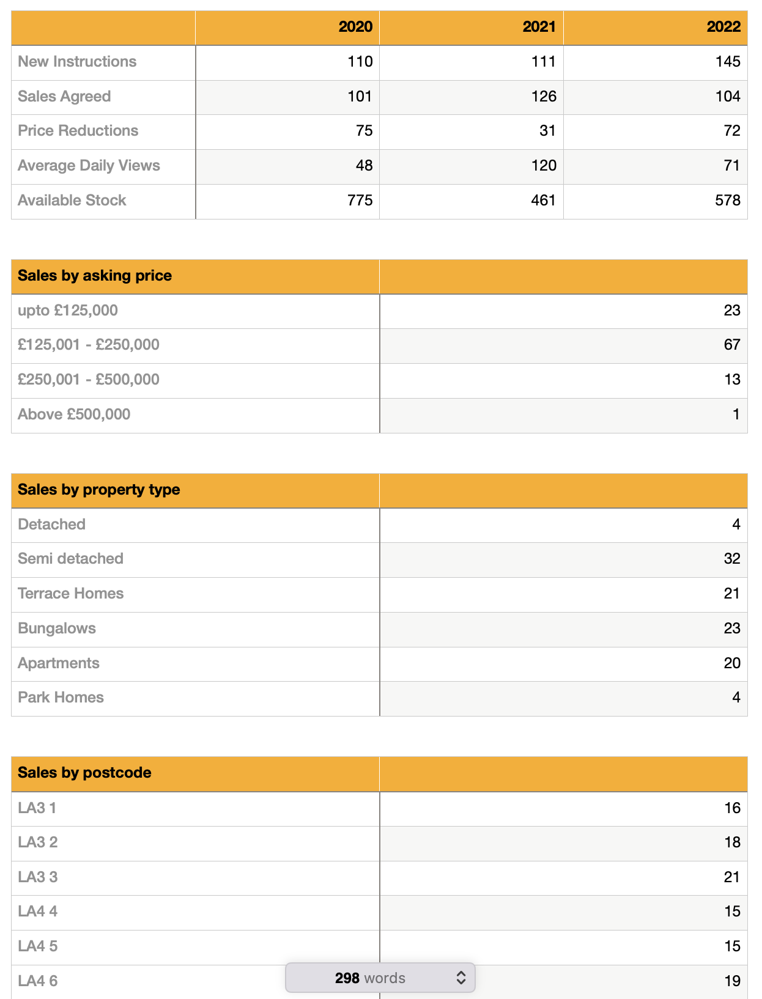This screenshot has width=762, height=999.
Task: Select the Sales Agreed 2021 value 126
Action: point(544,97)
